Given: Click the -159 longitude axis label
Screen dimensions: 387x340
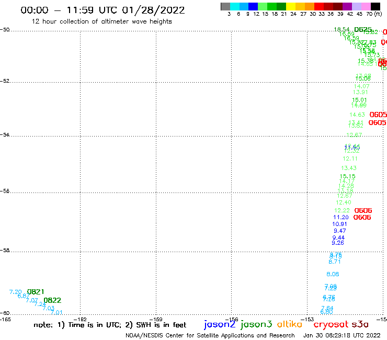Looking at the screenshot, I should pos(156,319).
